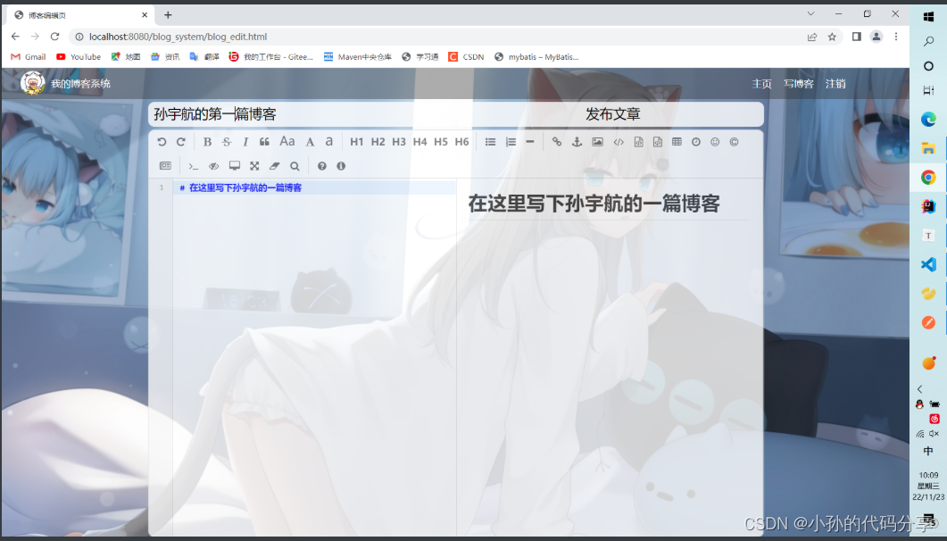
Task: Insert H3 heading
Action: click(399, 142)
